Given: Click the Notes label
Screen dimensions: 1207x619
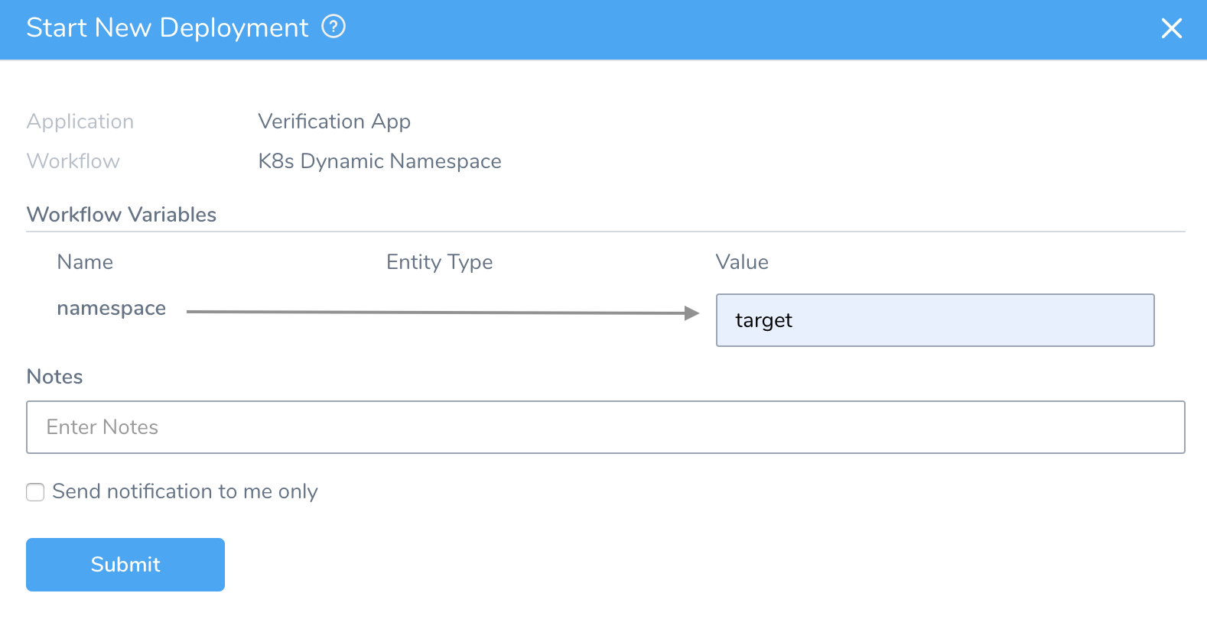Looking at the screenshot, I should (x=54, y=377).
